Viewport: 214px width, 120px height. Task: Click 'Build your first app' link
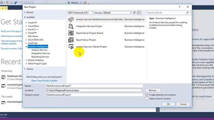coord(12,31)
